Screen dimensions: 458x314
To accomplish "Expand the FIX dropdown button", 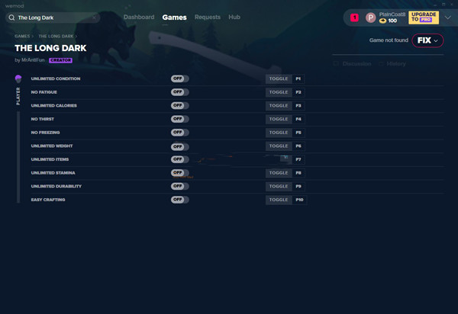I will tap(427, 40).
